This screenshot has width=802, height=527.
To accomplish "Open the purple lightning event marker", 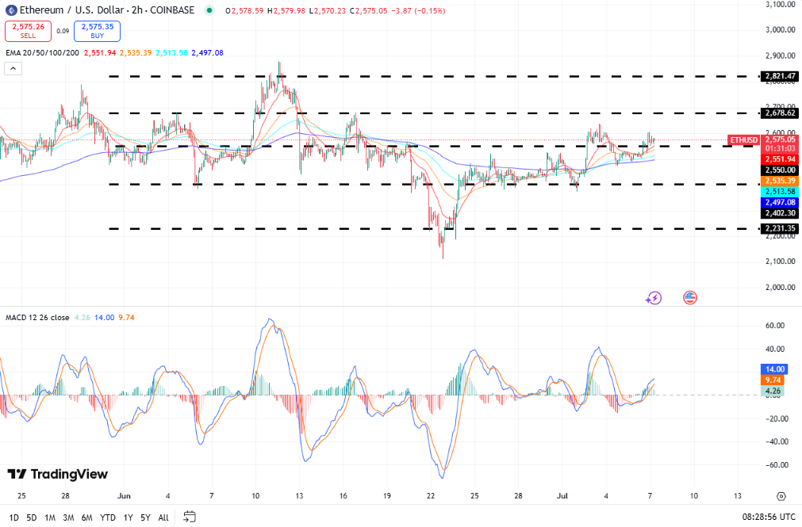I will (654, 298).
